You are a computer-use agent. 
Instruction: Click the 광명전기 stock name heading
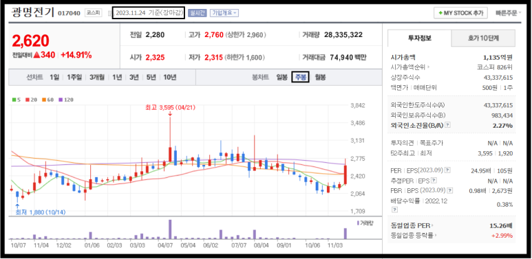click(x=33, y=12)
